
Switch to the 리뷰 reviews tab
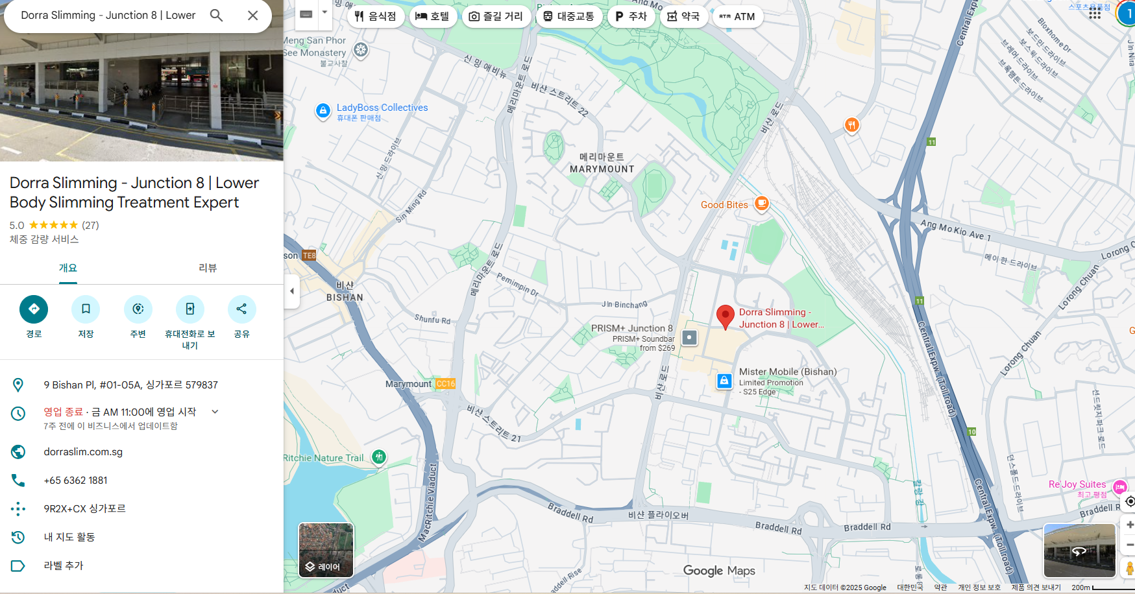[x=208, y=268]
